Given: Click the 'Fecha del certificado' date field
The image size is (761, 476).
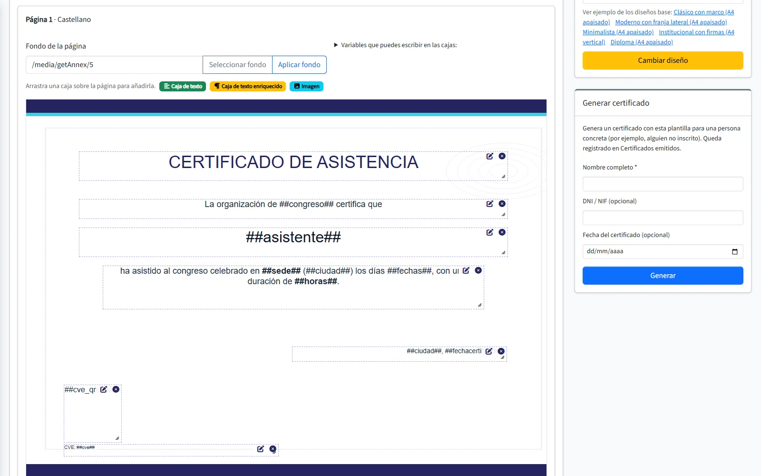Looking at the screenshot, I should pos(663,252).
